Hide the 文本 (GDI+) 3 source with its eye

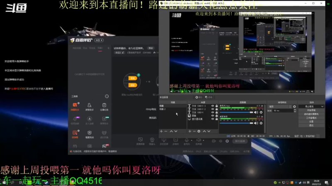pos(212,106)
